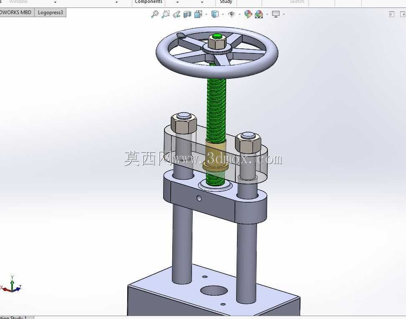The width and height of the screenshot is (406, 319).
Task: Switch to the Logopress3 tab
Action: [x=50, y=13]
